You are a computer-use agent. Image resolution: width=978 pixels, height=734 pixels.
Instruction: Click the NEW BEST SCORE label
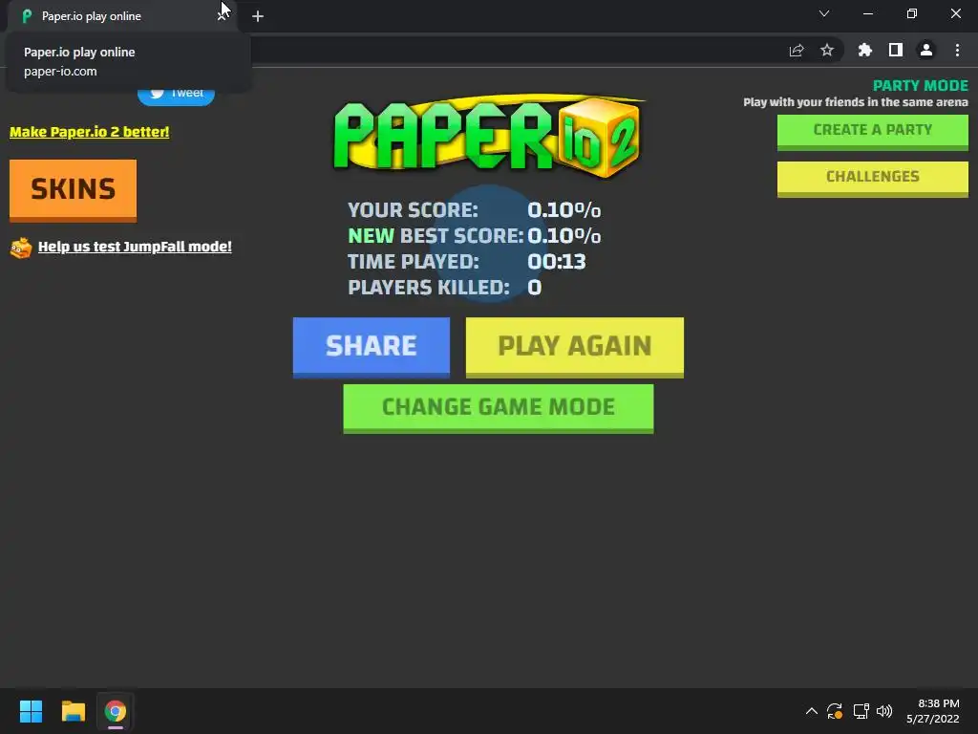(x=436, y=236)
